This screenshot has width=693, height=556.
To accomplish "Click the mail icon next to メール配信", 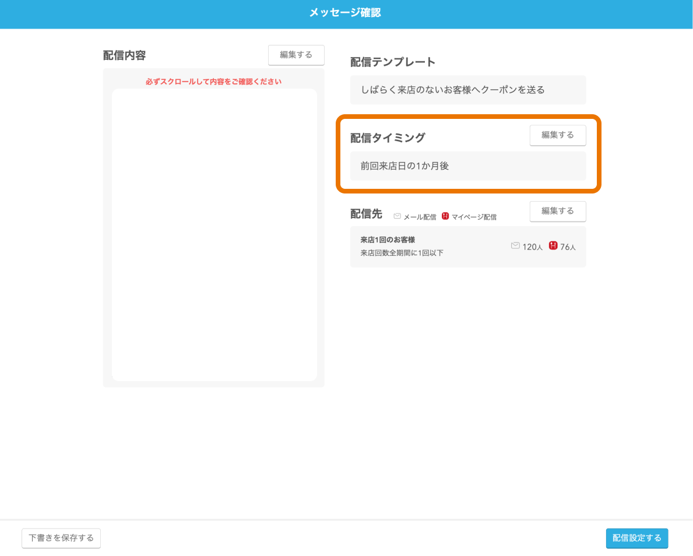I will 397,216.
